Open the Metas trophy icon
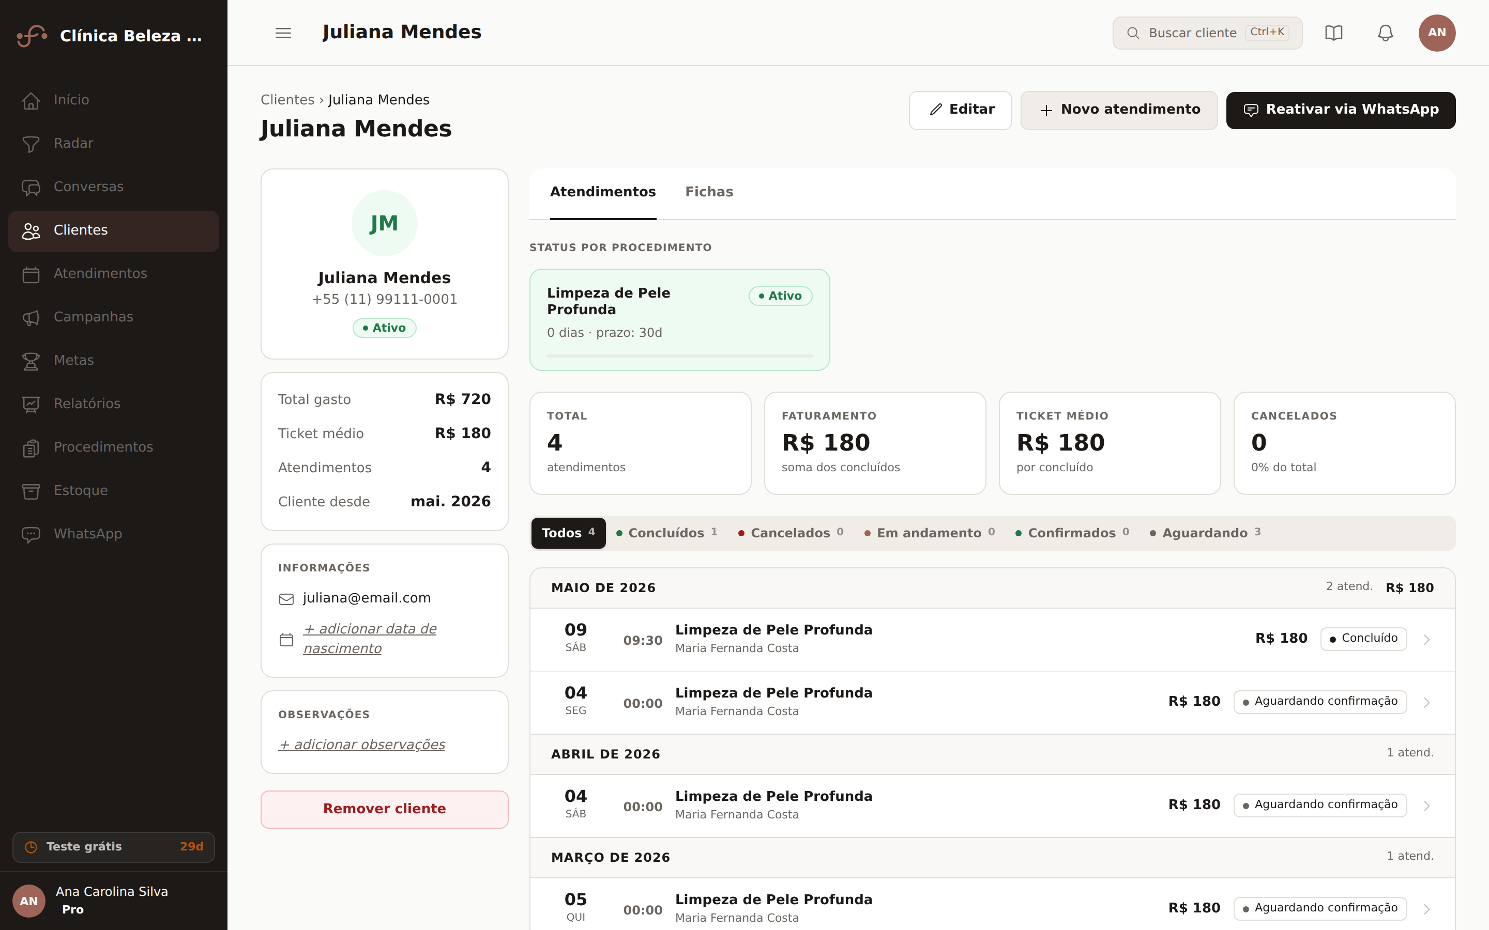The width and height of the screenshot is (1489, 930). [x=31, y=361]
